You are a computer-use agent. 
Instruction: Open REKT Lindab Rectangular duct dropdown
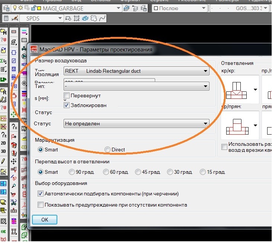[136, 71]
